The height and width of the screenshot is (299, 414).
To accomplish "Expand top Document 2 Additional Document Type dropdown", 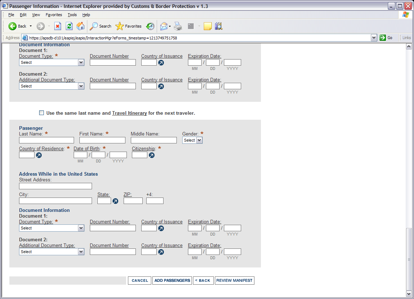I will (x=81, y=86).
